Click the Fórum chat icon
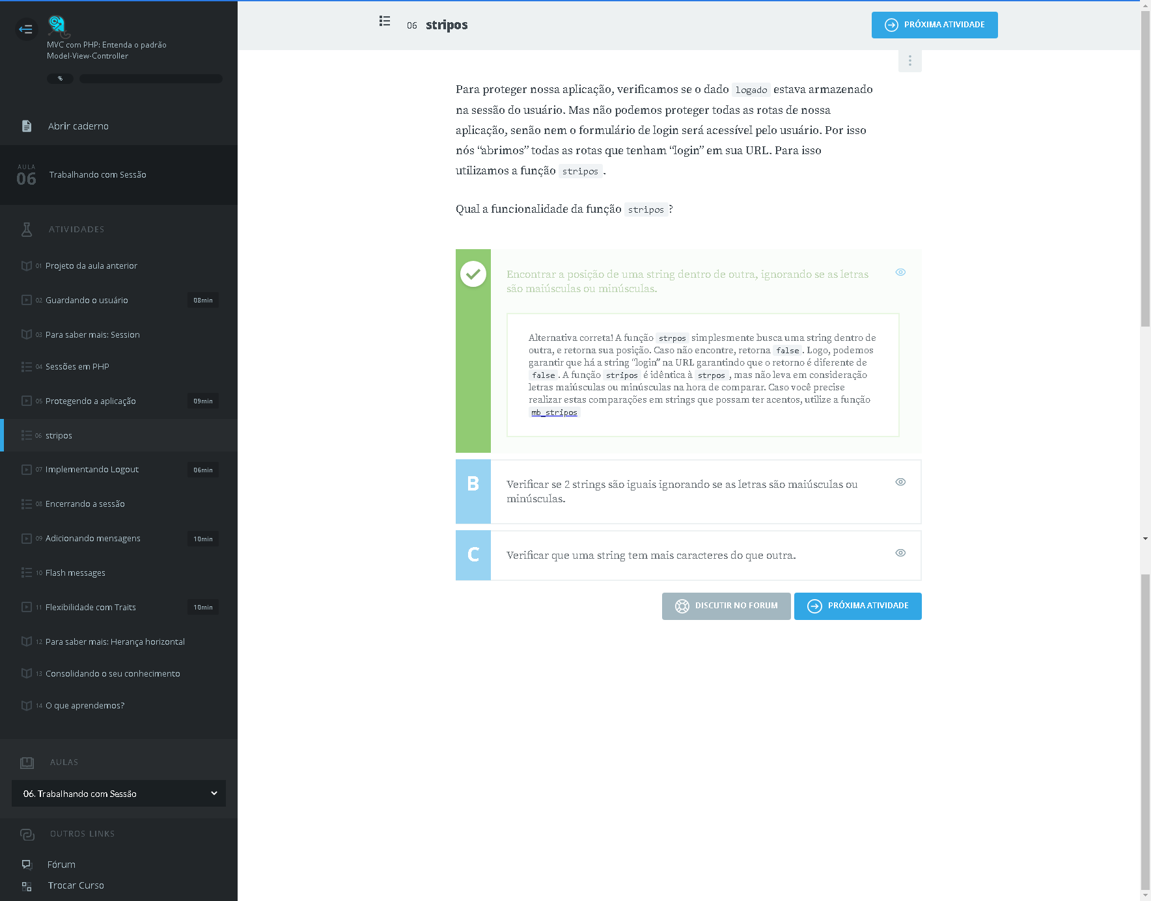Image resolution: width=1151 pixels, height=901 pixels. coord(27,865)
